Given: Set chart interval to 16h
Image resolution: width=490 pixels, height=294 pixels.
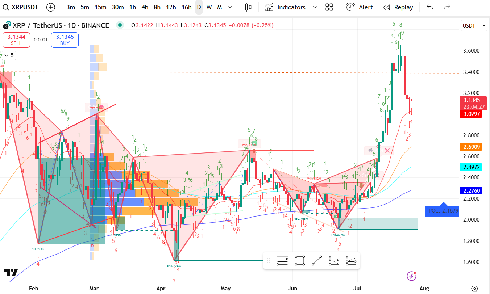Looking at the screenshot, I should (186, 7).
